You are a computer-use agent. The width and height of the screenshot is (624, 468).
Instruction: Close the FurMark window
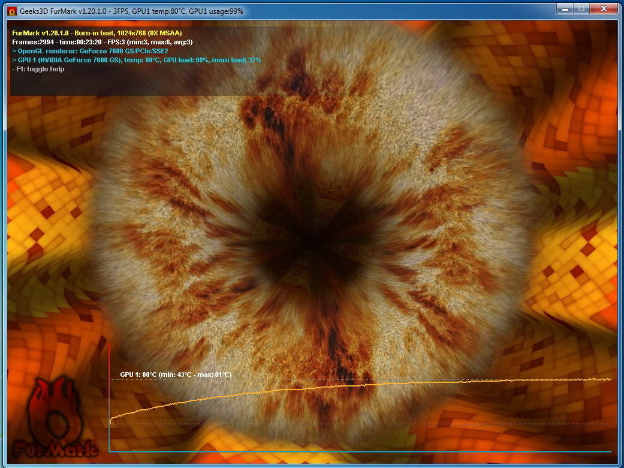[604, 8]
